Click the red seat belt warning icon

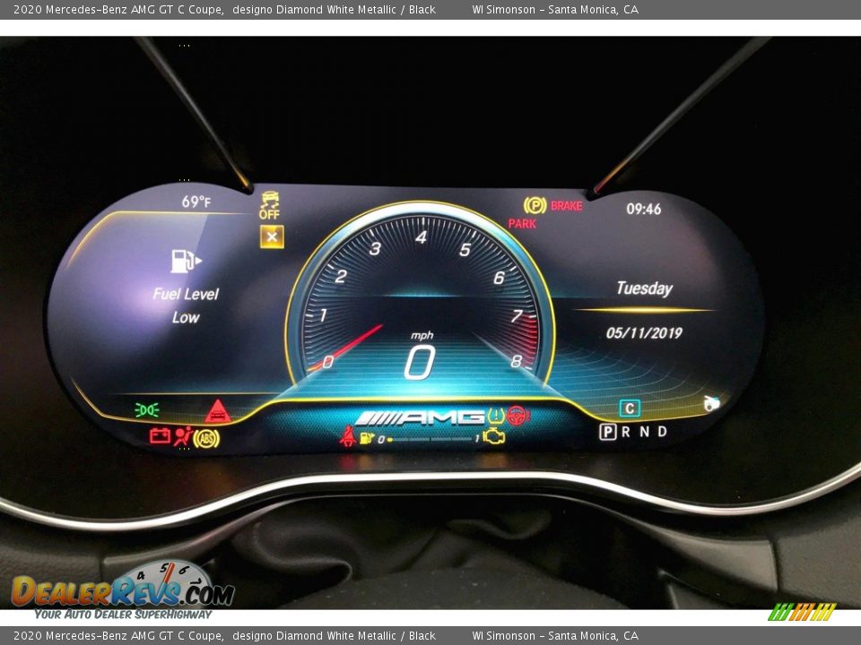coord(348,436)
